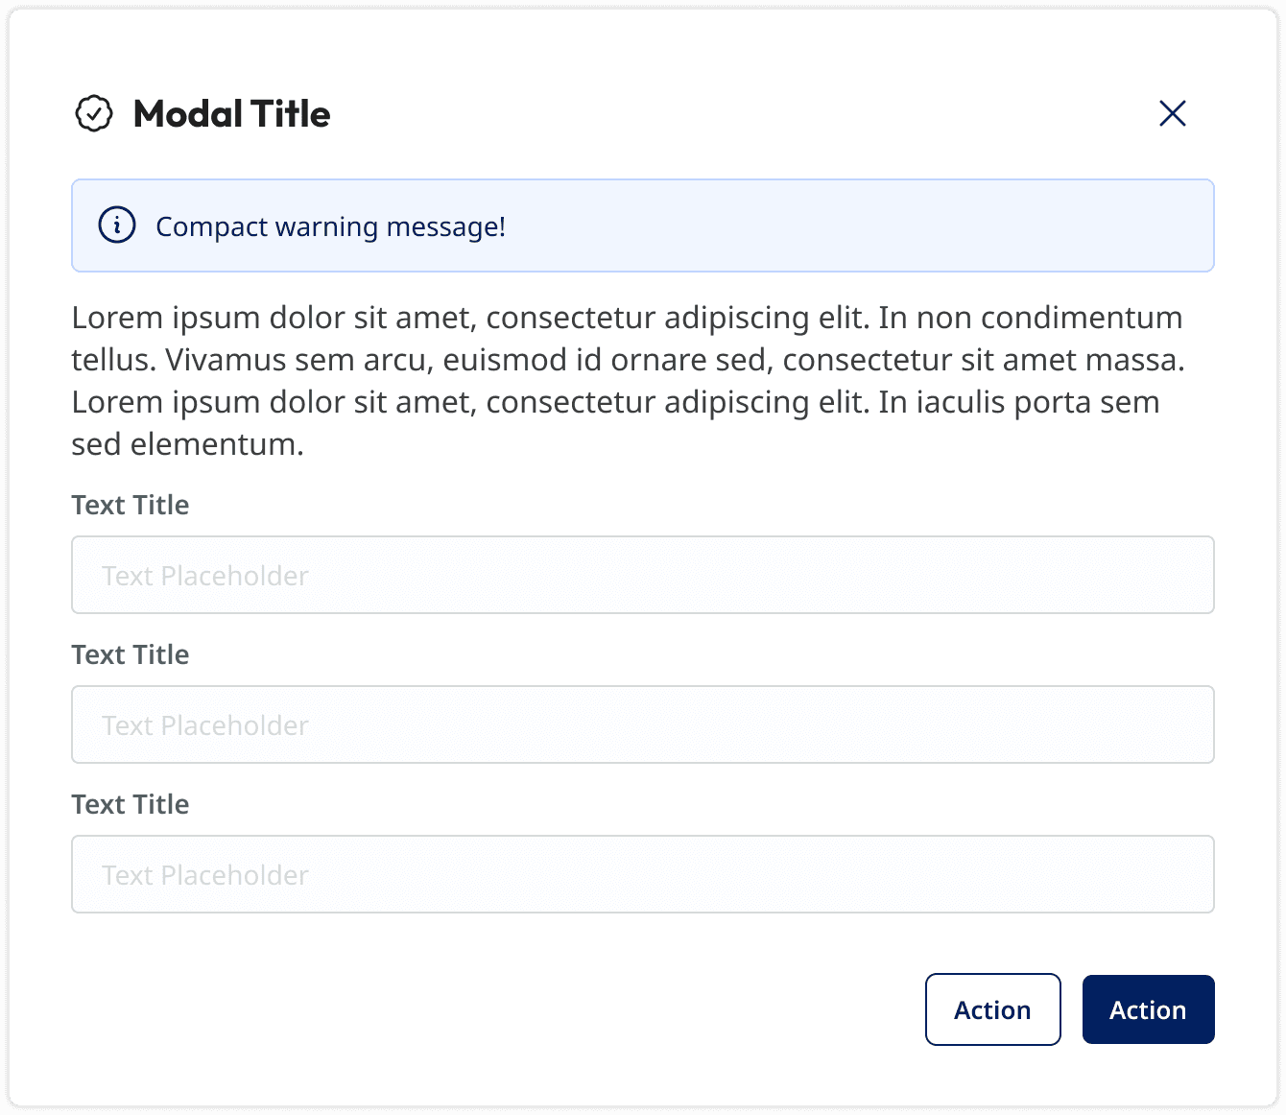Click the info icon in the warning banner
Screen dimensions: 1286x1115
117,225
